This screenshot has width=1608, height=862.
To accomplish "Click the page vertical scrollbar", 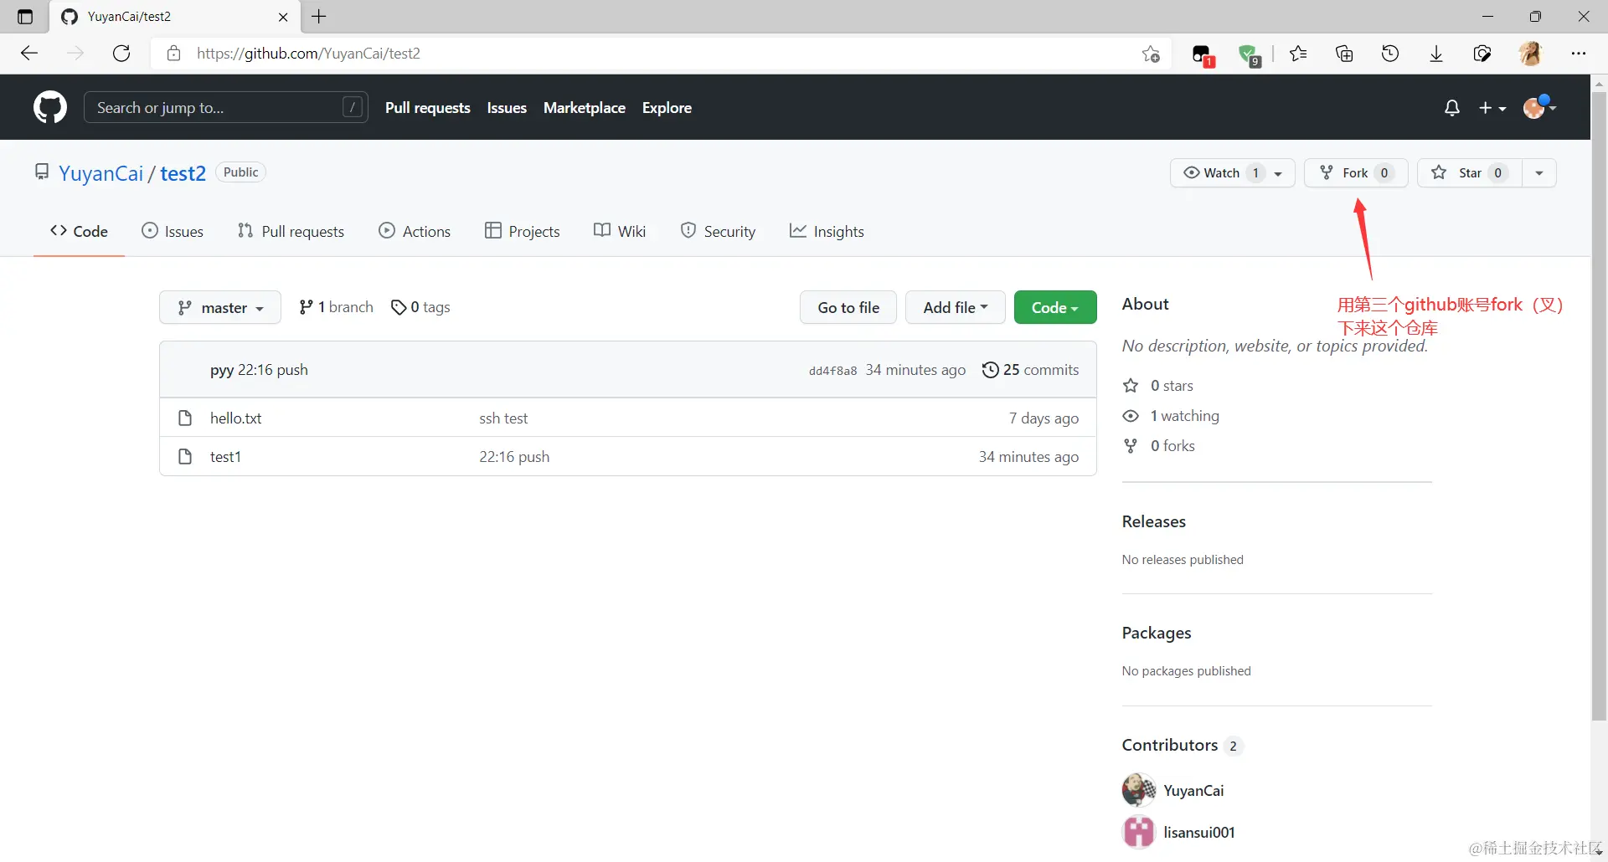I will (x=1599, y=406).
